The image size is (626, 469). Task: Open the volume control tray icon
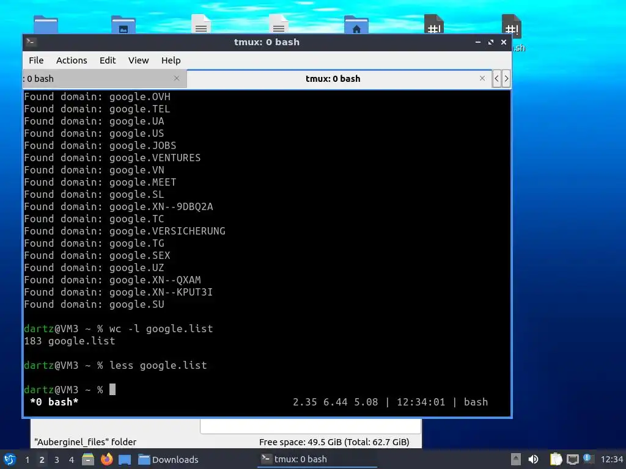pyautogui.click(x=533, y=459)
